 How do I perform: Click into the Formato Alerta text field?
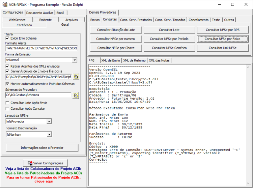pyautogui.click(x=41, y=48)
